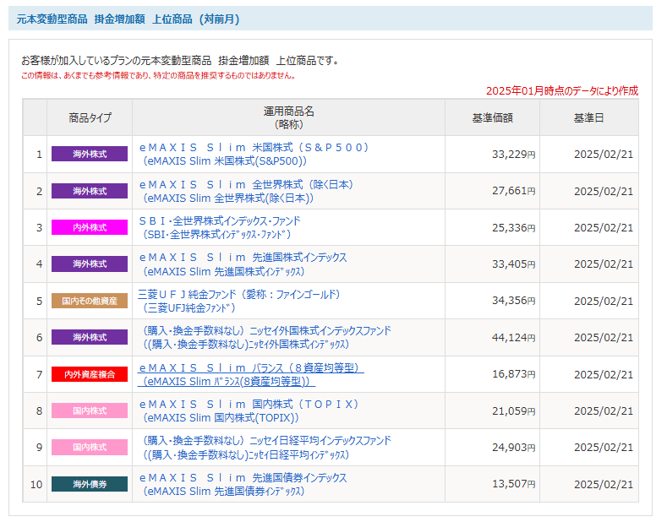Click the red disclaimer text この情報は、あくまでも参考情報
Viewport: 656px width, 522px height.
click(x=159, y=76)
